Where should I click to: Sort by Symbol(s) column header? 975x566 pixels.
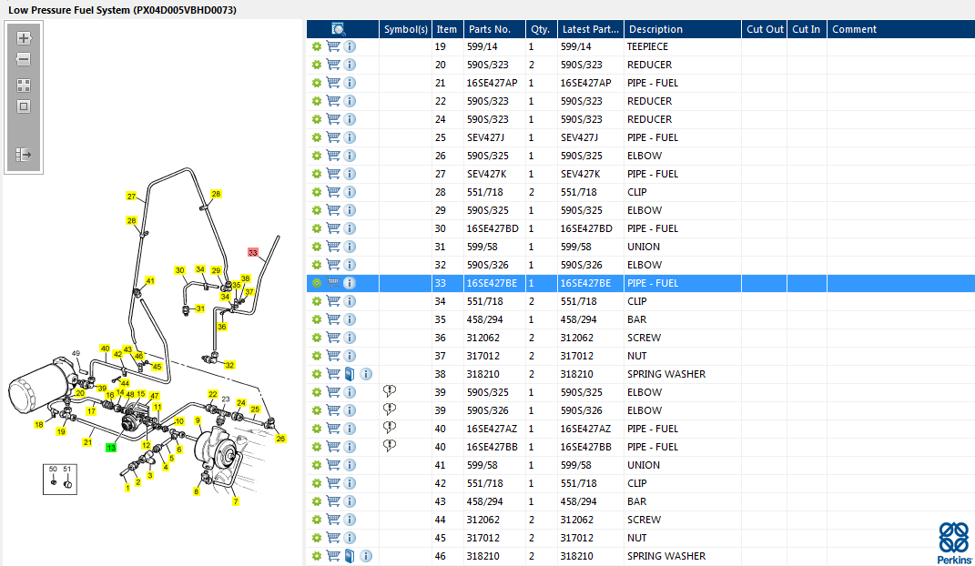[405, 29]
